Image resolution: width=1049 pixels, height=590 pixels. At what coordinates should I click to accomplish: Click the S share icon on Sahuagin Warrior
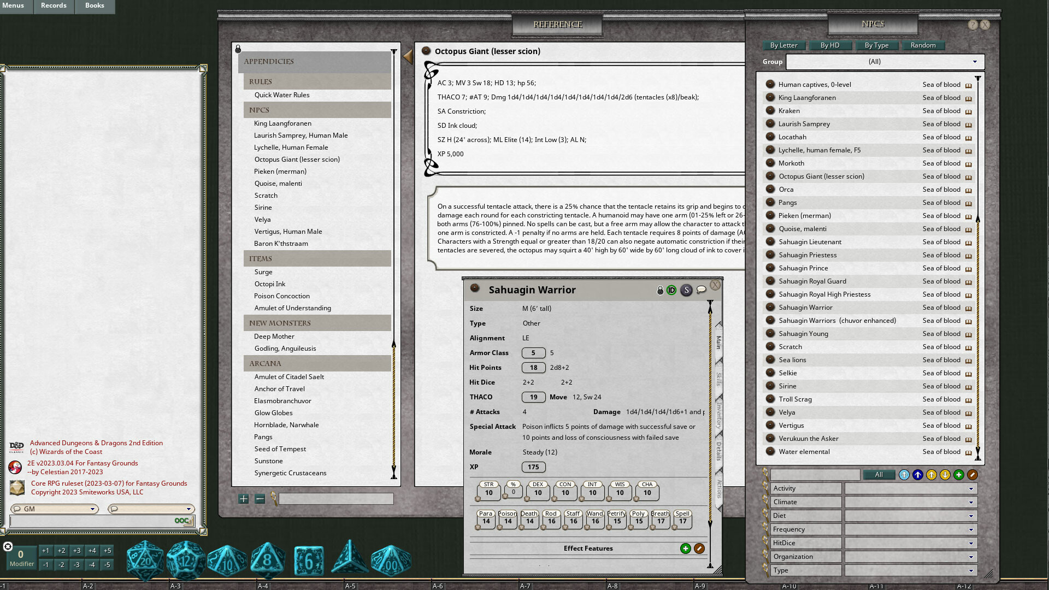(687, 290)
